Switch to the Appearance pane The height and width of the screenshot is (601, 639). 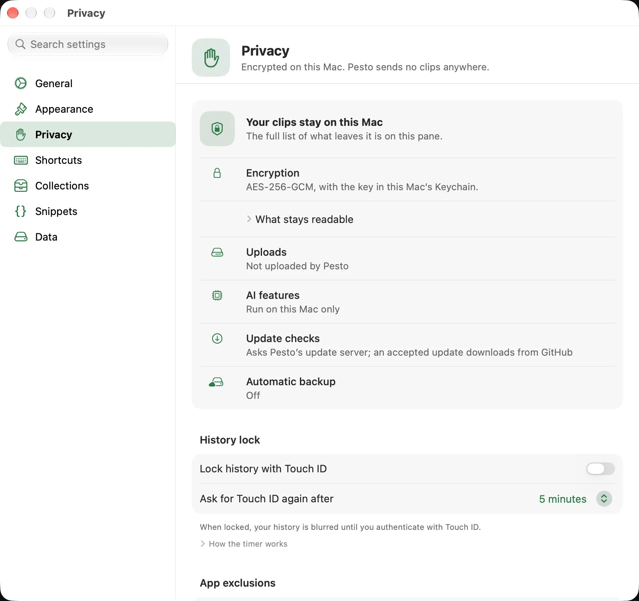[x=88, y=109]
